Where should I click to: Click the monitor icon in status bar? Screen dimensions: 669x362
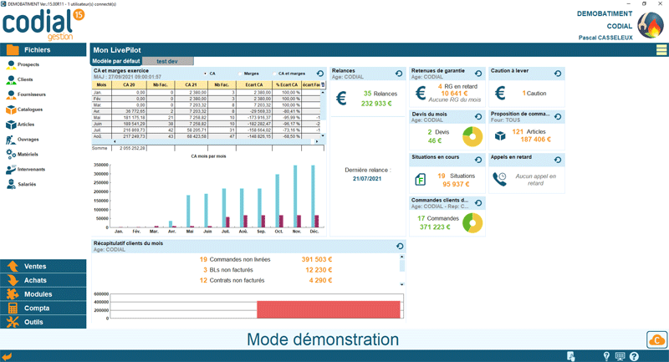[x=620, y=356]
